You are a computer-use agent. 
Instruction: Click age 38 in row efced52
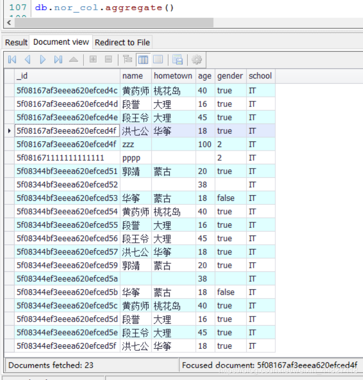pos(205,185)
